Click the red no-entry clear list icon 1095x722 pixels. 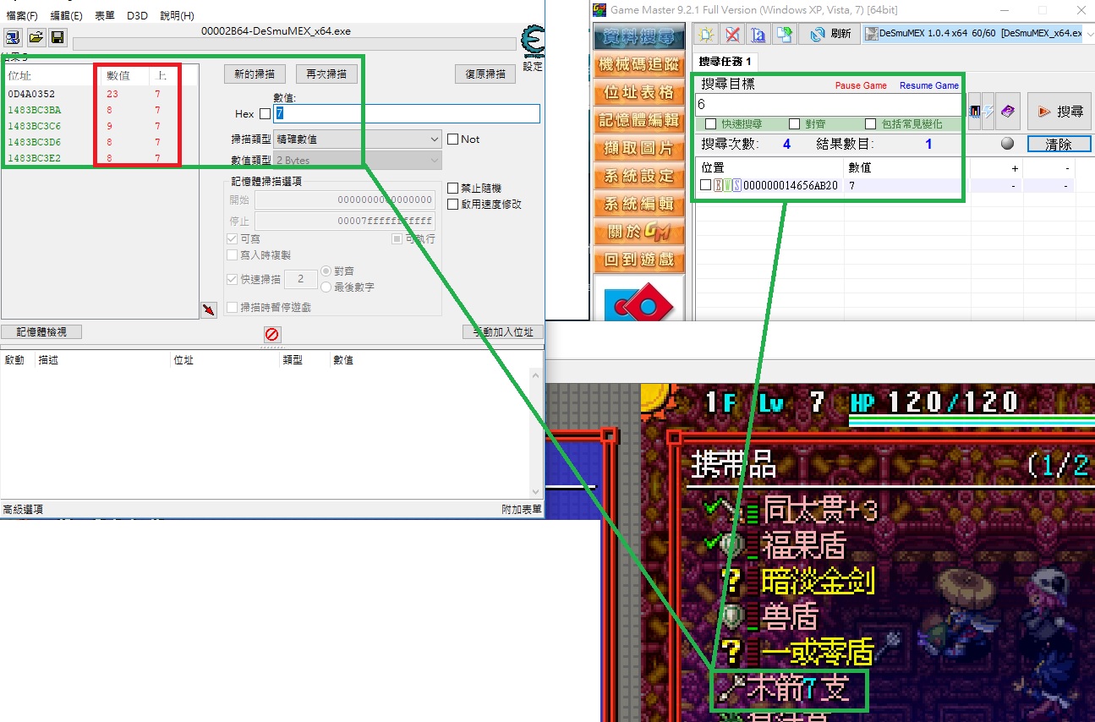tap(271, 334)
